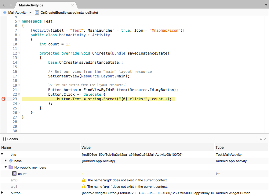Click the Locals panel icon in the header
Image resolution: width=269 pixels, height=196 pixels.
4,139
